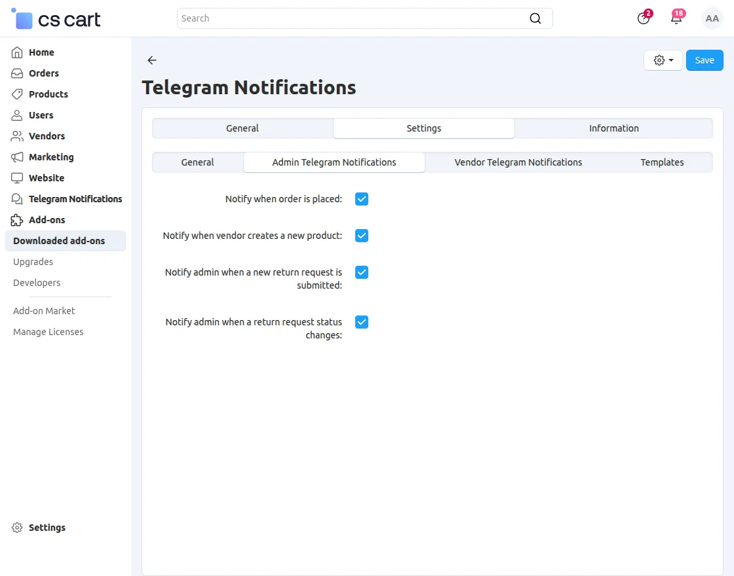Click the CS-Cart logo
The width and height of the screenshot is (734, 576).
pyautogui.click(x=55, y=19)
